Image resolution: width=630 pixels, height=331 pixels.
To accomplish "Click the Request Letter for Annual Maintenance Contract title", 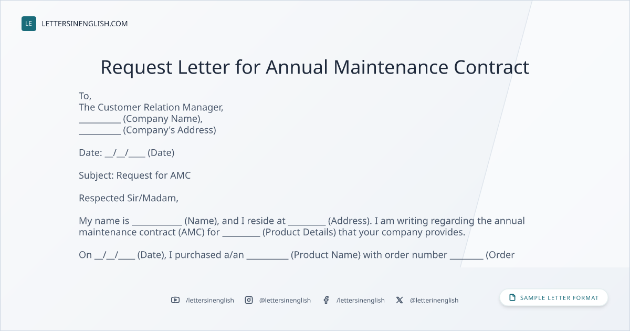I will point(315,67).
